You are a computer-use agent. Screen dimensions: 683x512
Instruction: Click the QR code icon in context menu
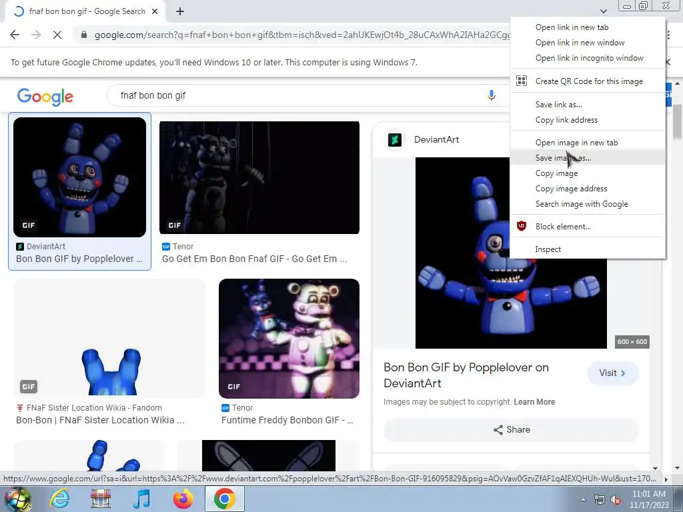[522, 81]
